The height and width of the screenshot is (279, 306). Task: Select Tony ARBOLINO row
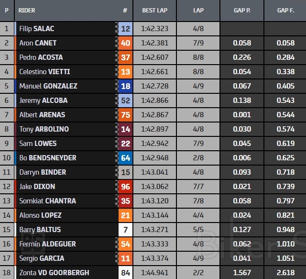(x=44, y=129)
